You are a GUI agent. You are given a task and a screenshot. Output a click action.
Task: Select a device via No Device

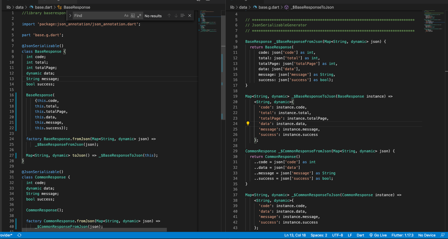click(x=427, y=235)
